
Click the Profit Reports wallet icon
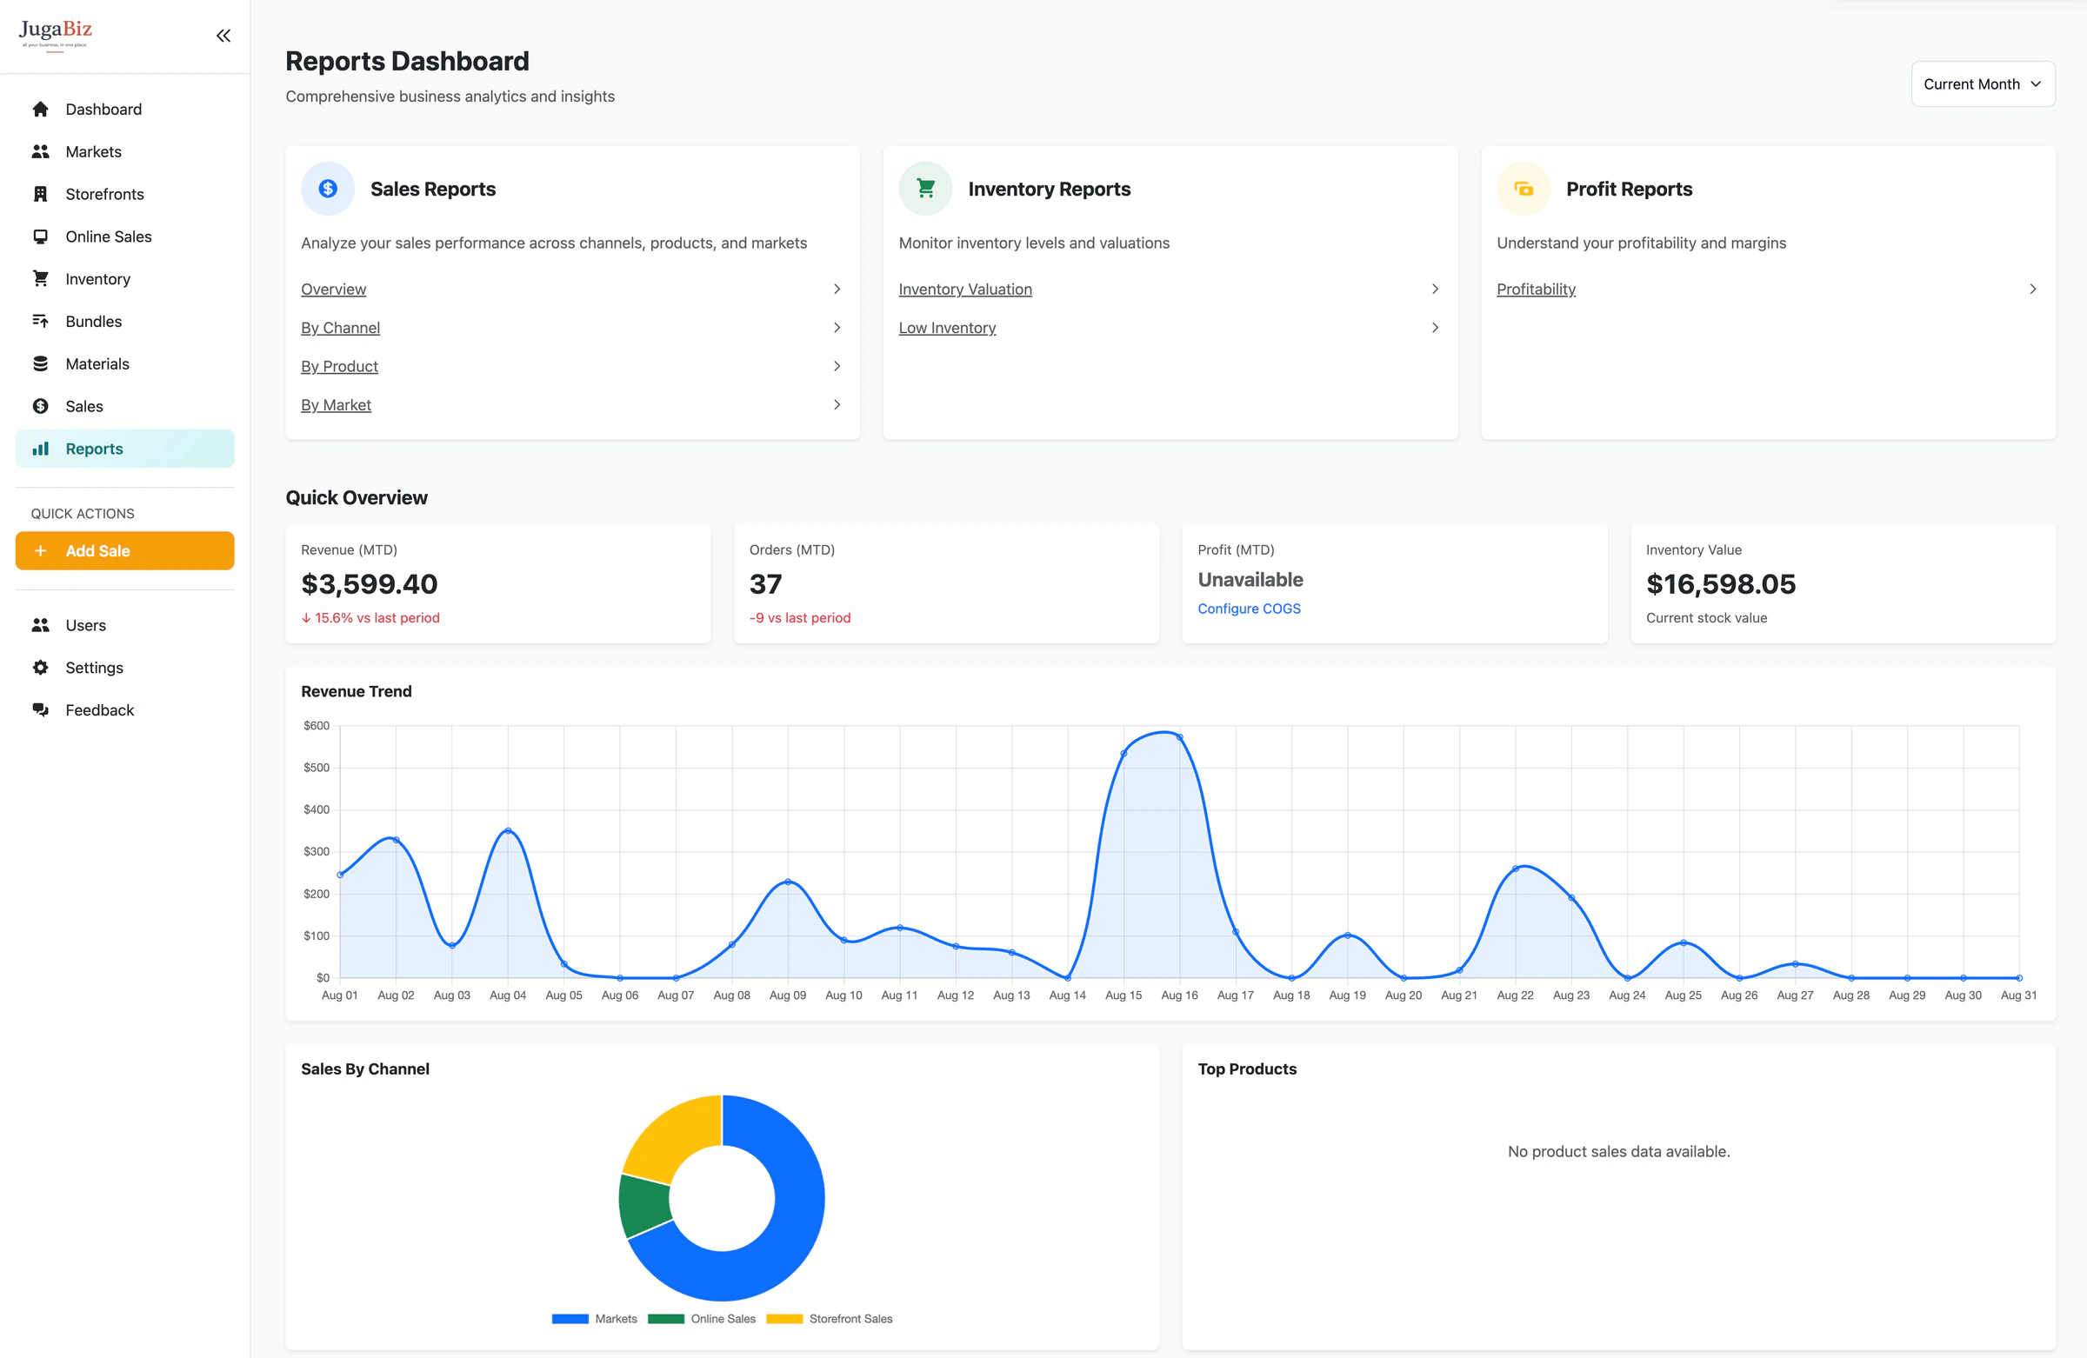(x=1524, y=189)
